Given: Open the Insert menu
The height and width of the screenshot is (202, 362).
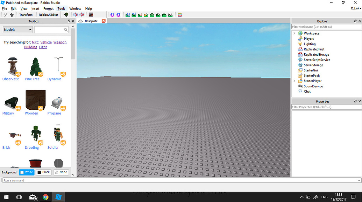Looking at the screenshot, I should pos(35,8).
